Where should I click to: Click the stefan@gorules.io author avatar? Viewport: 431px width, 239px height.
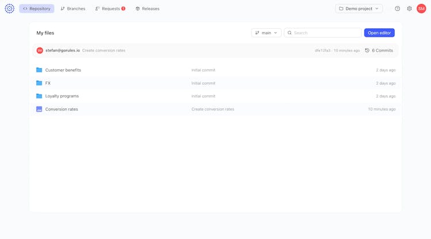click(x=40, y=50)
